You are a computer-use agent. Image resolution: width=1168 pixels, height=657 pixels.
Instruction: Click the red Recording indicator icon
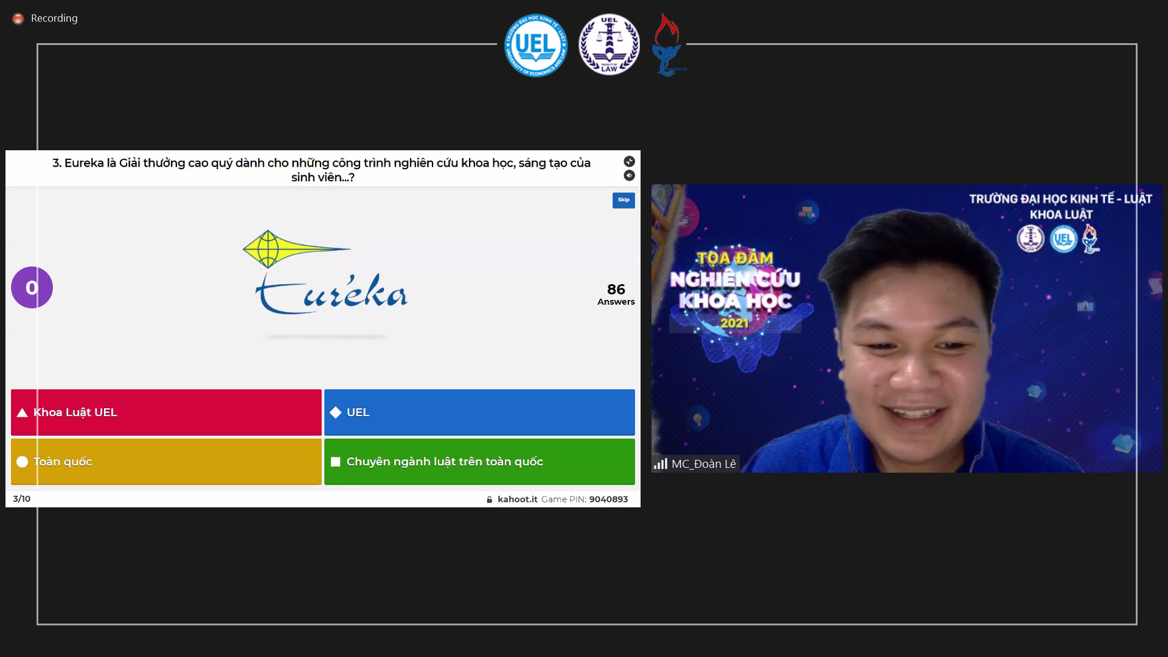[x=18, y=19]
